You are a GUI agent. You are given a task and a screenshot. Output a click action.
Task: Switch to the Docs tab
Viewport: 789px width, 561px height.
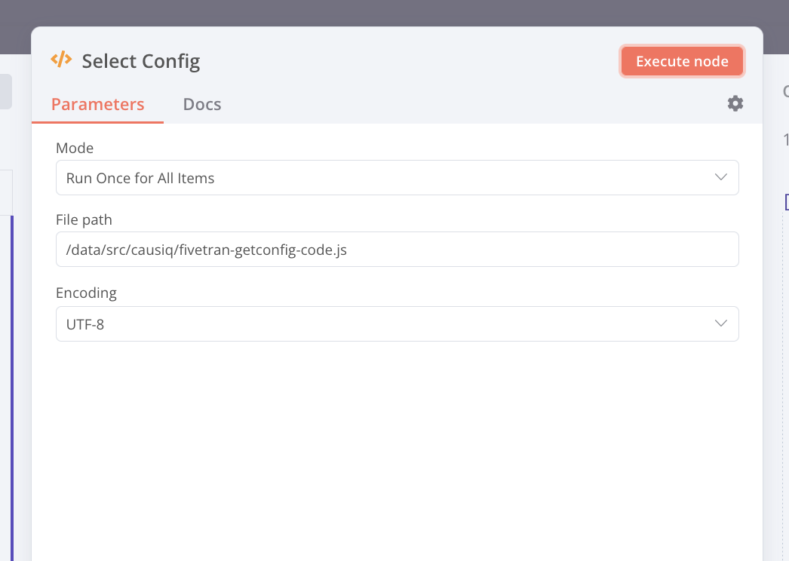(x=201, y=104)
